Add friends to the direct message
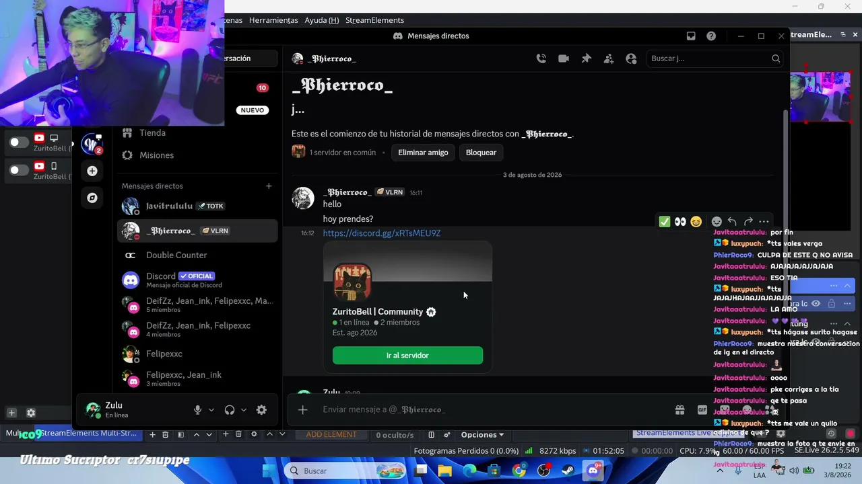 click(x=609, y=58)
